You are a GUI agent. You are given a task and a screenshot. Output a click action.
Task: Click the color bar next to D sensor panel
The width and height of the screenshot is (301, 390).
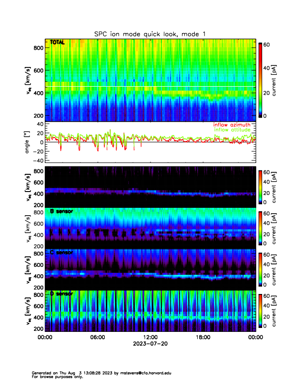click(260, 310)
